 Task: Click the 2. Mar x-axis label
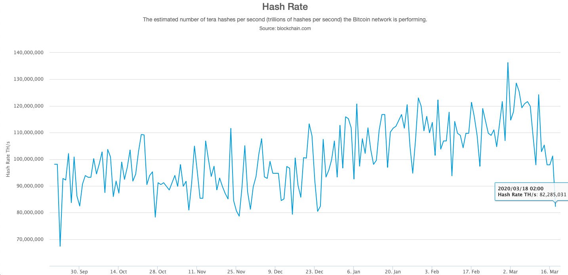[x=510, y=272]
